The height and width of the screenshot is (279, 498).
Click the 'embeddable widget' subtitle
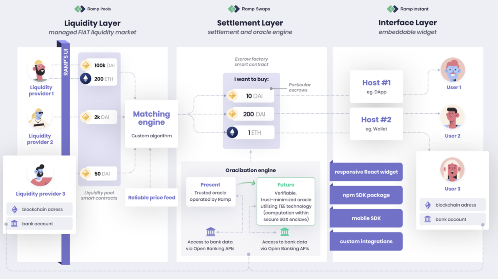tap(408, 32)
